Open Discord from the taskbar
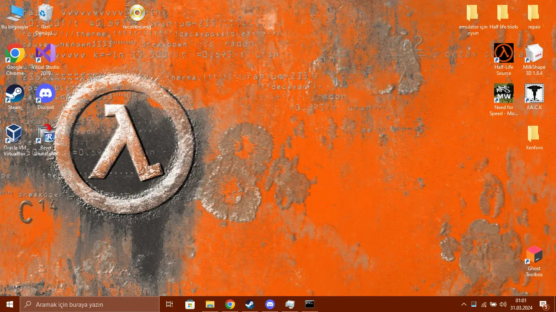The height and width of the screenshot is (312, 556). tap(270, 304)
